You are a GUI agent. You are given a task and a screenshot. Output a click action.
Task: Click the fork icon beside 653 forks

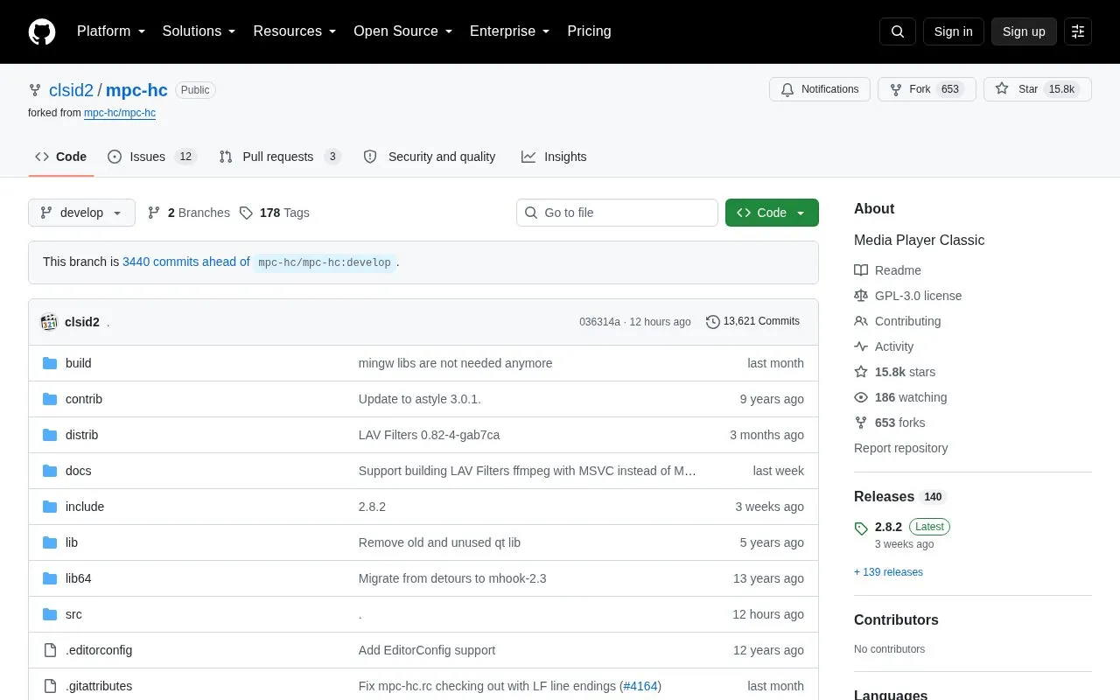coord(861,423)
